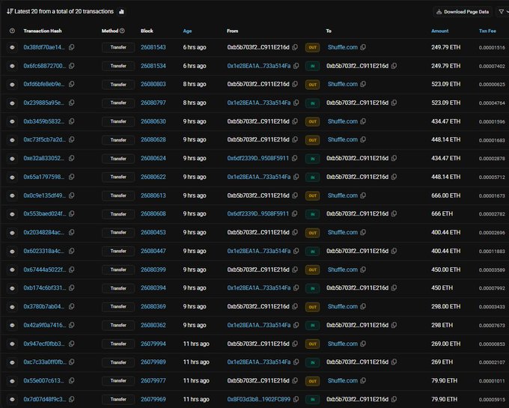The height and width of the screenshot is (408, 509).
Task: Click Method column help icon
Action: (x=122, y=31)
